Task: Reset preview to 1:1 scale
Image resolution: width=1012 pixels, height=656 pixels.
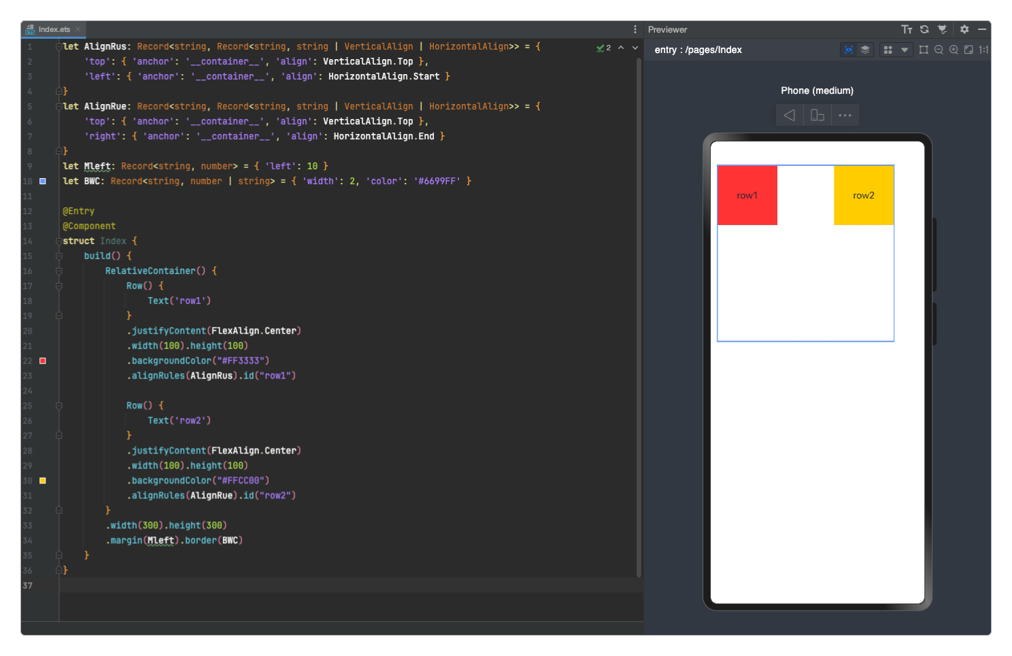Action: tap(983, 50)
